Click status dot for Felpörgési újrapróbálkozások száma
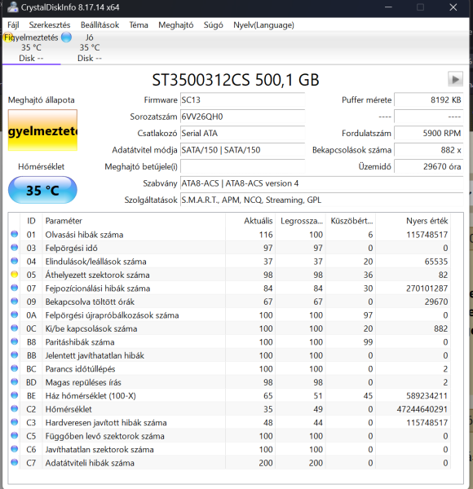 pyautogui.click(x=14, y=315)
